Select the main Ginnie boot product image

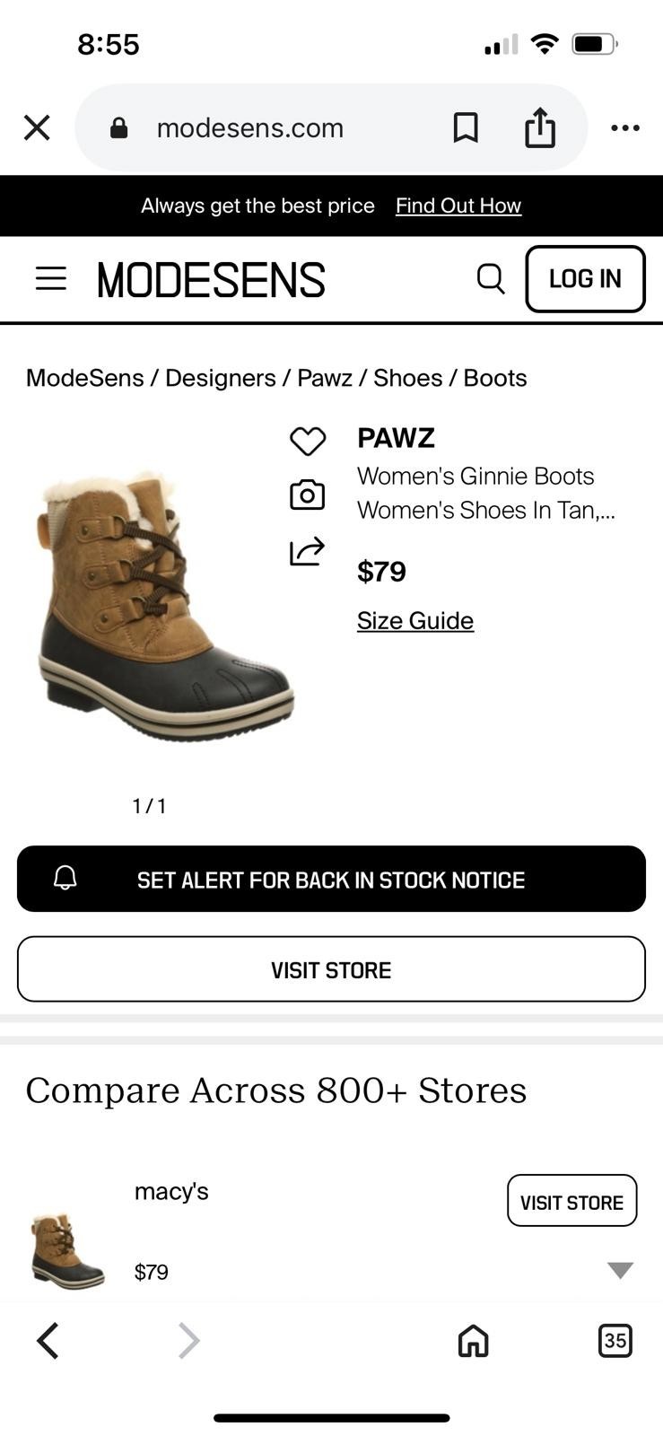(164, 606)
